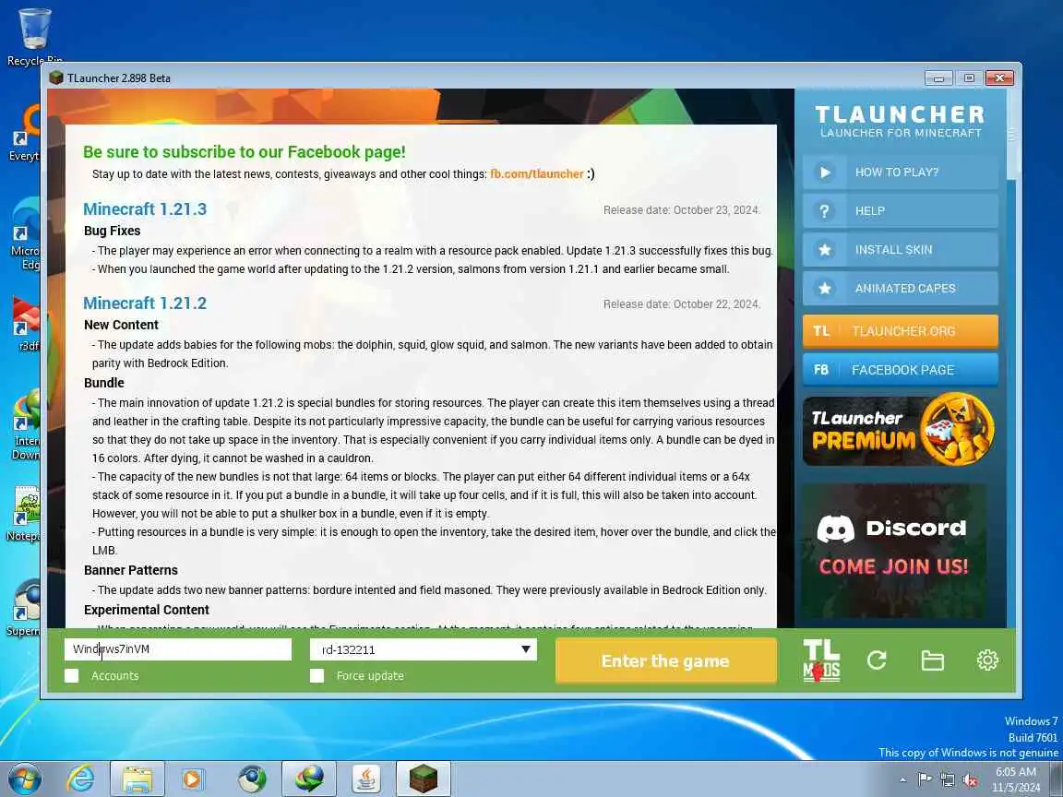This screenshot has width=1063, height=797.
Task: Click the "Bug Fixes" heading text
Action: pos(113,231)
